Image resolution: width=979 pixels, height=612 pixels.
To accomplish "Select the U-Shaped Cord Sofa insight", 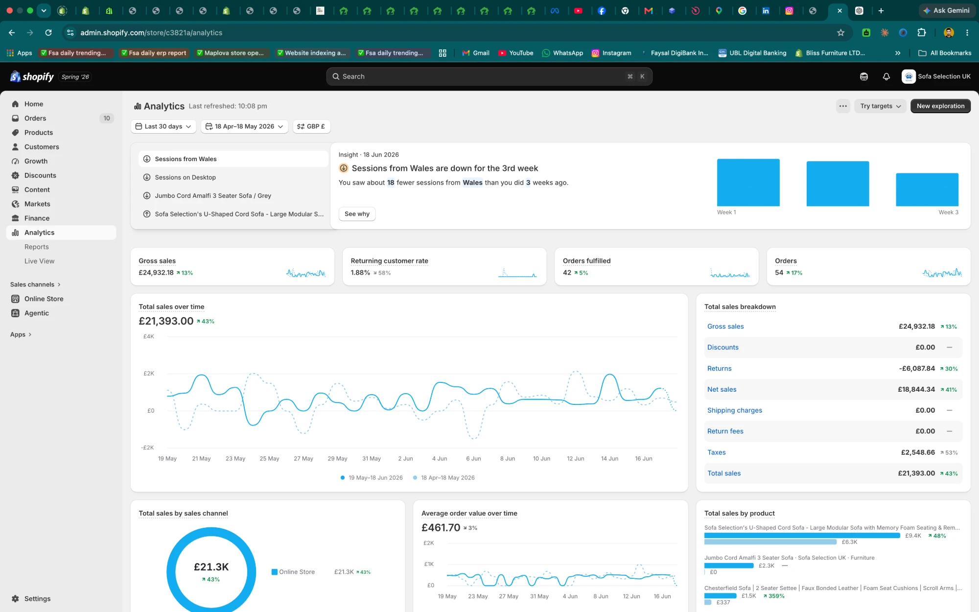I will (x=233, y=214).
